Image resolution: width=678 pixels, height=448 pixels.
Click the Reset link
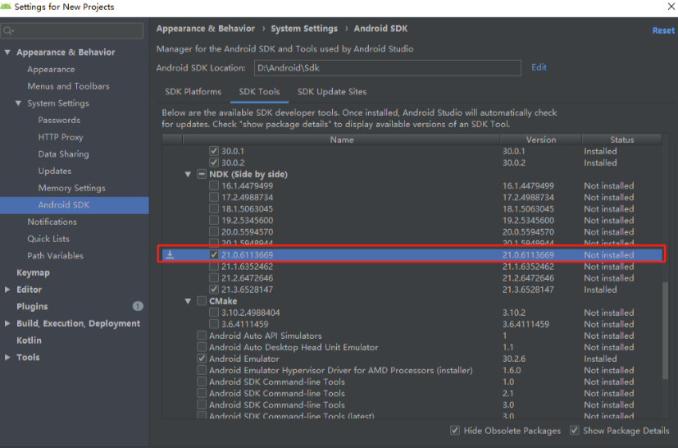point(663,30)
